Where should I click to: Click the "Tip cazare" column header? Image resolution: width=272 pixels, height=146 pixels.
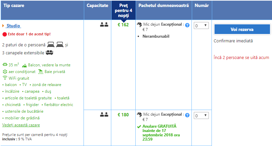coord(14,6)
